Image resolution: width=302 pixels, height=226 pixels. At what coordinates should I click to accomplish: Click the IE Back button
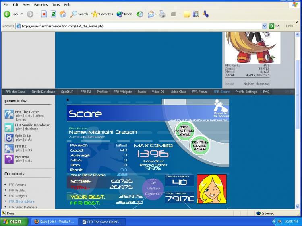coord(11,14)
